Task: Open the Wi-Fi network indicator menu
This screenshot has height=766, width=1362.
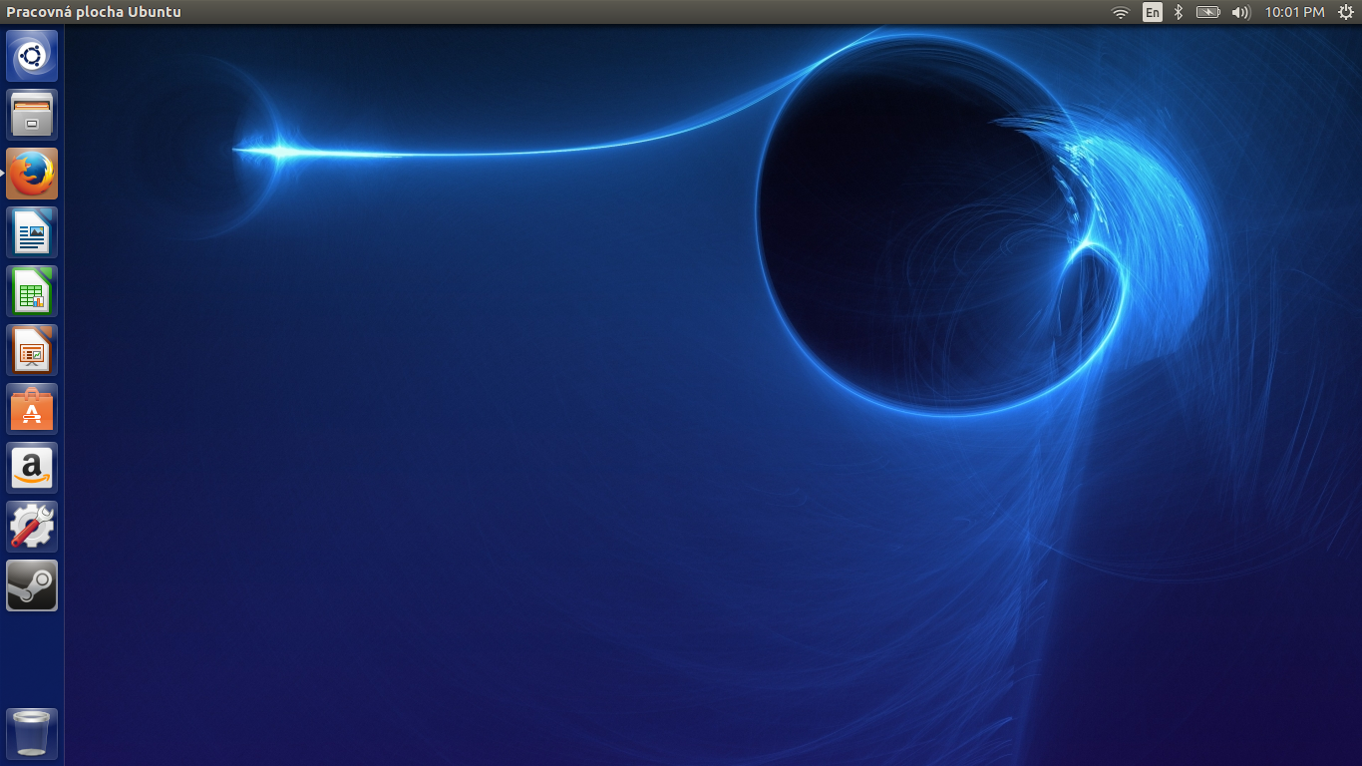Action: pos(1121,12)
